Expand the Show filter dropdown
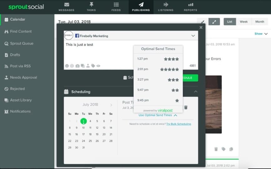This screenshot has width=271, height=169. point(261,34)
